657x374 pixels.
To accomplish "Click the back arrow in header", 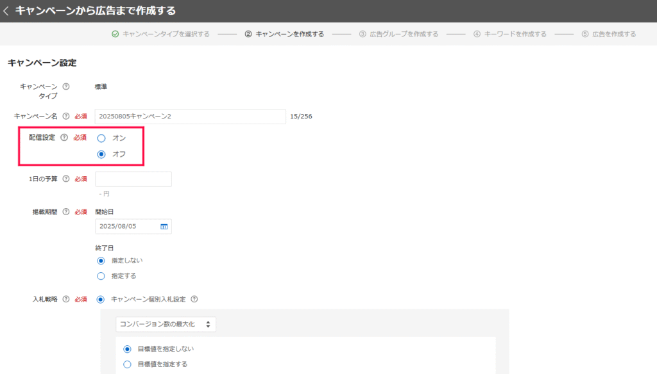I will pos(6,11).
